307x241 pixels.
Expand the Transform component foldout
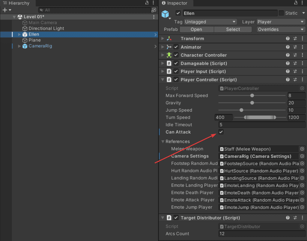click(x=163, y=39)
